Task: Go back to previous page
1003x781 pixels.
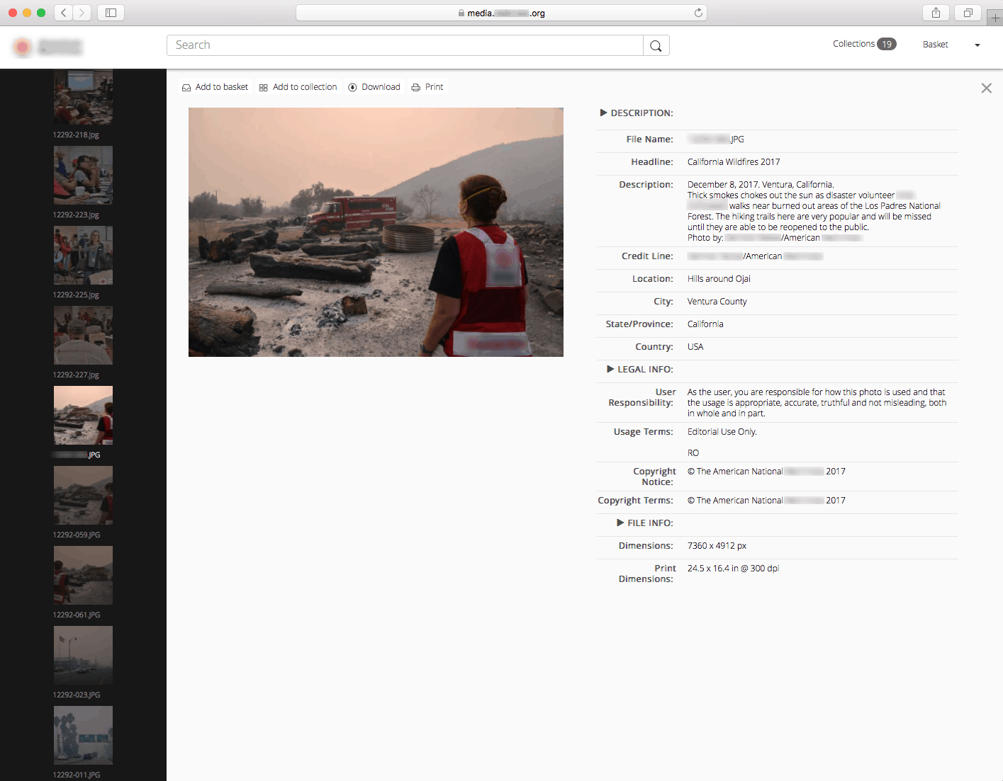Action: 63,13
